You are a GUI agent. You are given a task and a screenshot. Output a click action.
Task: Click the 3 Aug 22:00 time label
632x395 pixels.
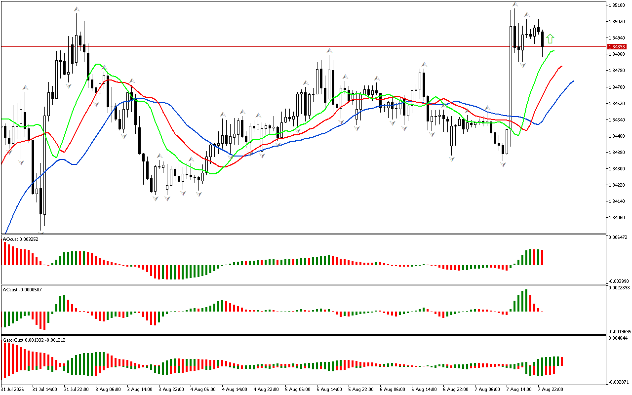coord(171,389)
